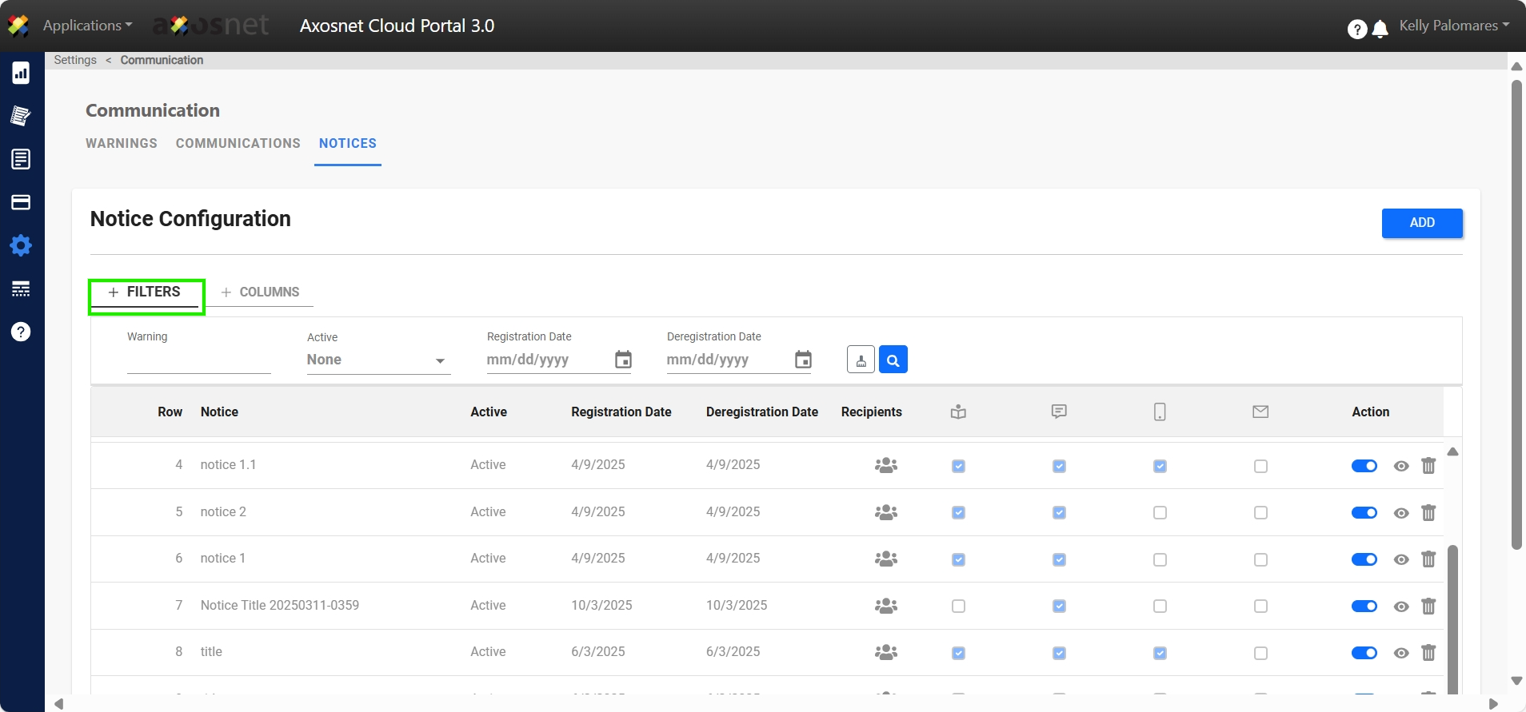Click the clear filters broom icon

tap(861, 360)
